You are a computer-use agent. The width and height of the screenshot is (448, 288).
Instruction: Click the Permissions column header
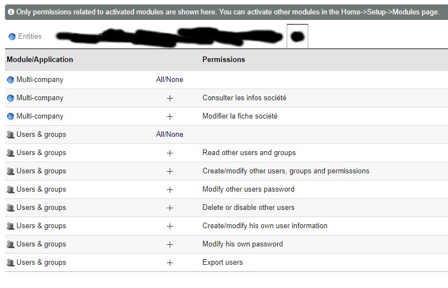(x=223, y=60)
